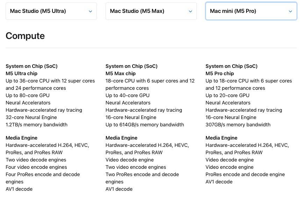Click "16-core Neural Engine" under M5 Max chip
The image size is (300, 197).
(131, 117)
